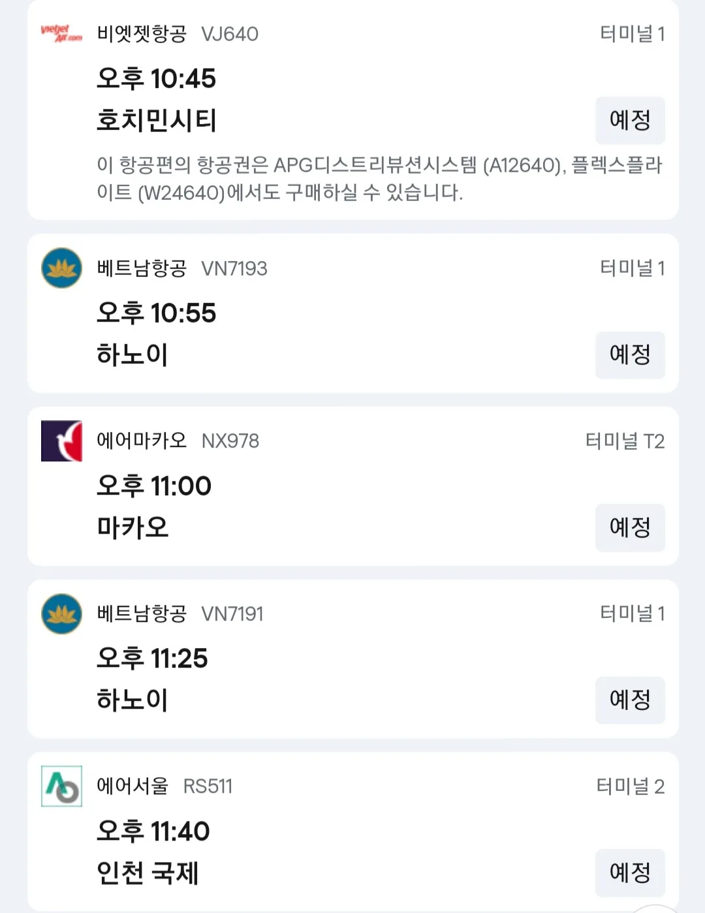Screen dimensions: 705x913
Task: Open flight number RS511 details
Action: (x=208, y=786)
